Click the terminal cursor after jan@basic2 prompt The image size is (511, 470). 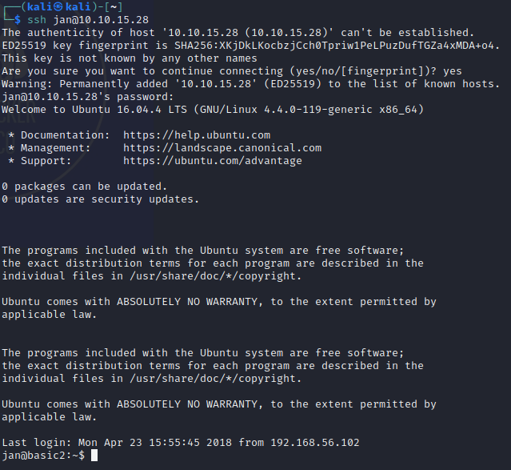94,455
